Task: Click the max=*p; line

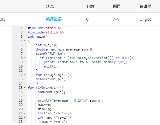Action: pyautogui.click(x=45, y=105)
